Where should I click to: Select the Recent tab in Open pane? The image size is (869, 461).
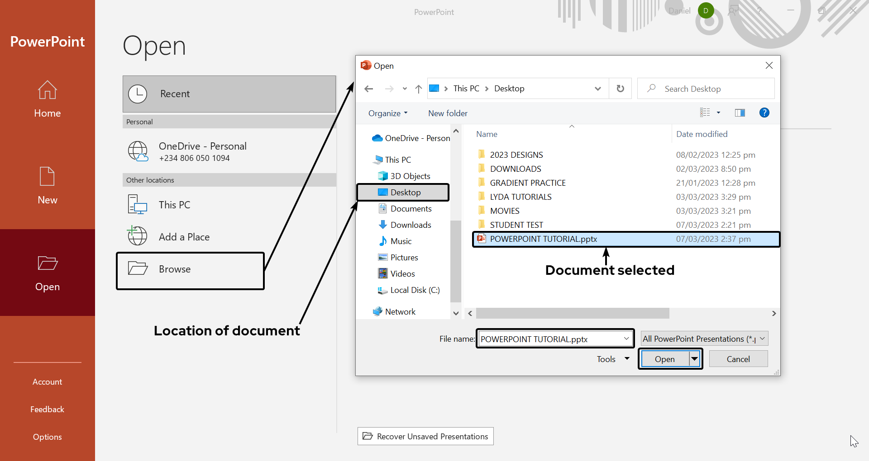click(x=229, y=94)
